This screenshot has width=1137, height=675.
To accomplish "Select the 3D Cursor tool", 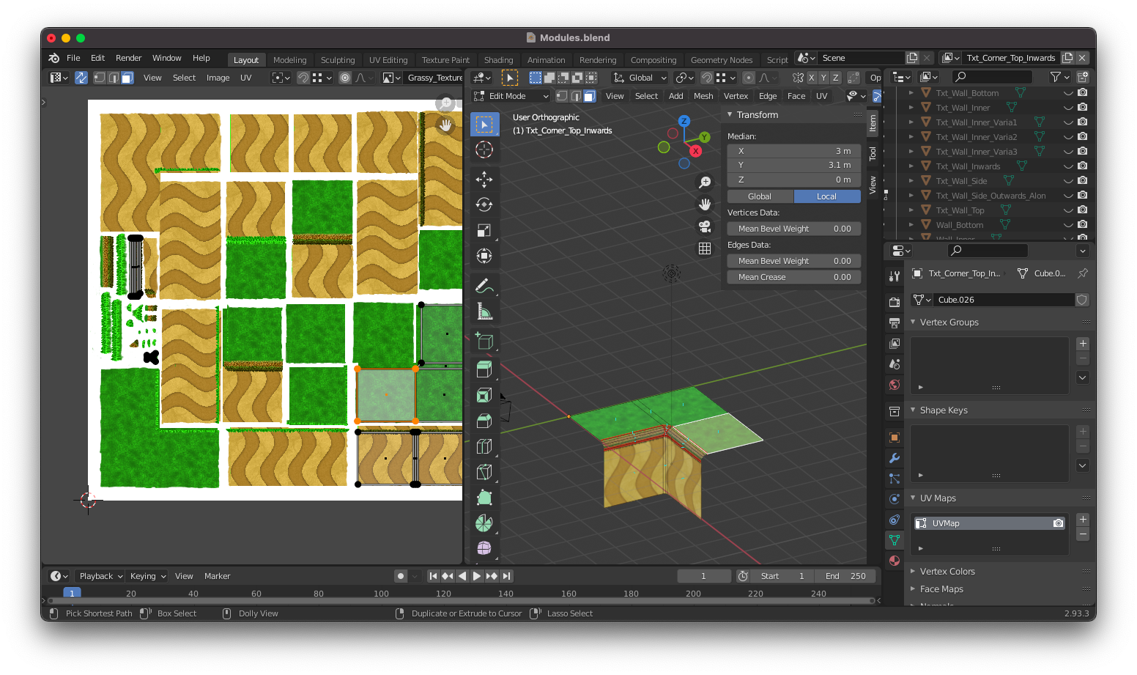I will pyautogui.click(x=484, y=150).
